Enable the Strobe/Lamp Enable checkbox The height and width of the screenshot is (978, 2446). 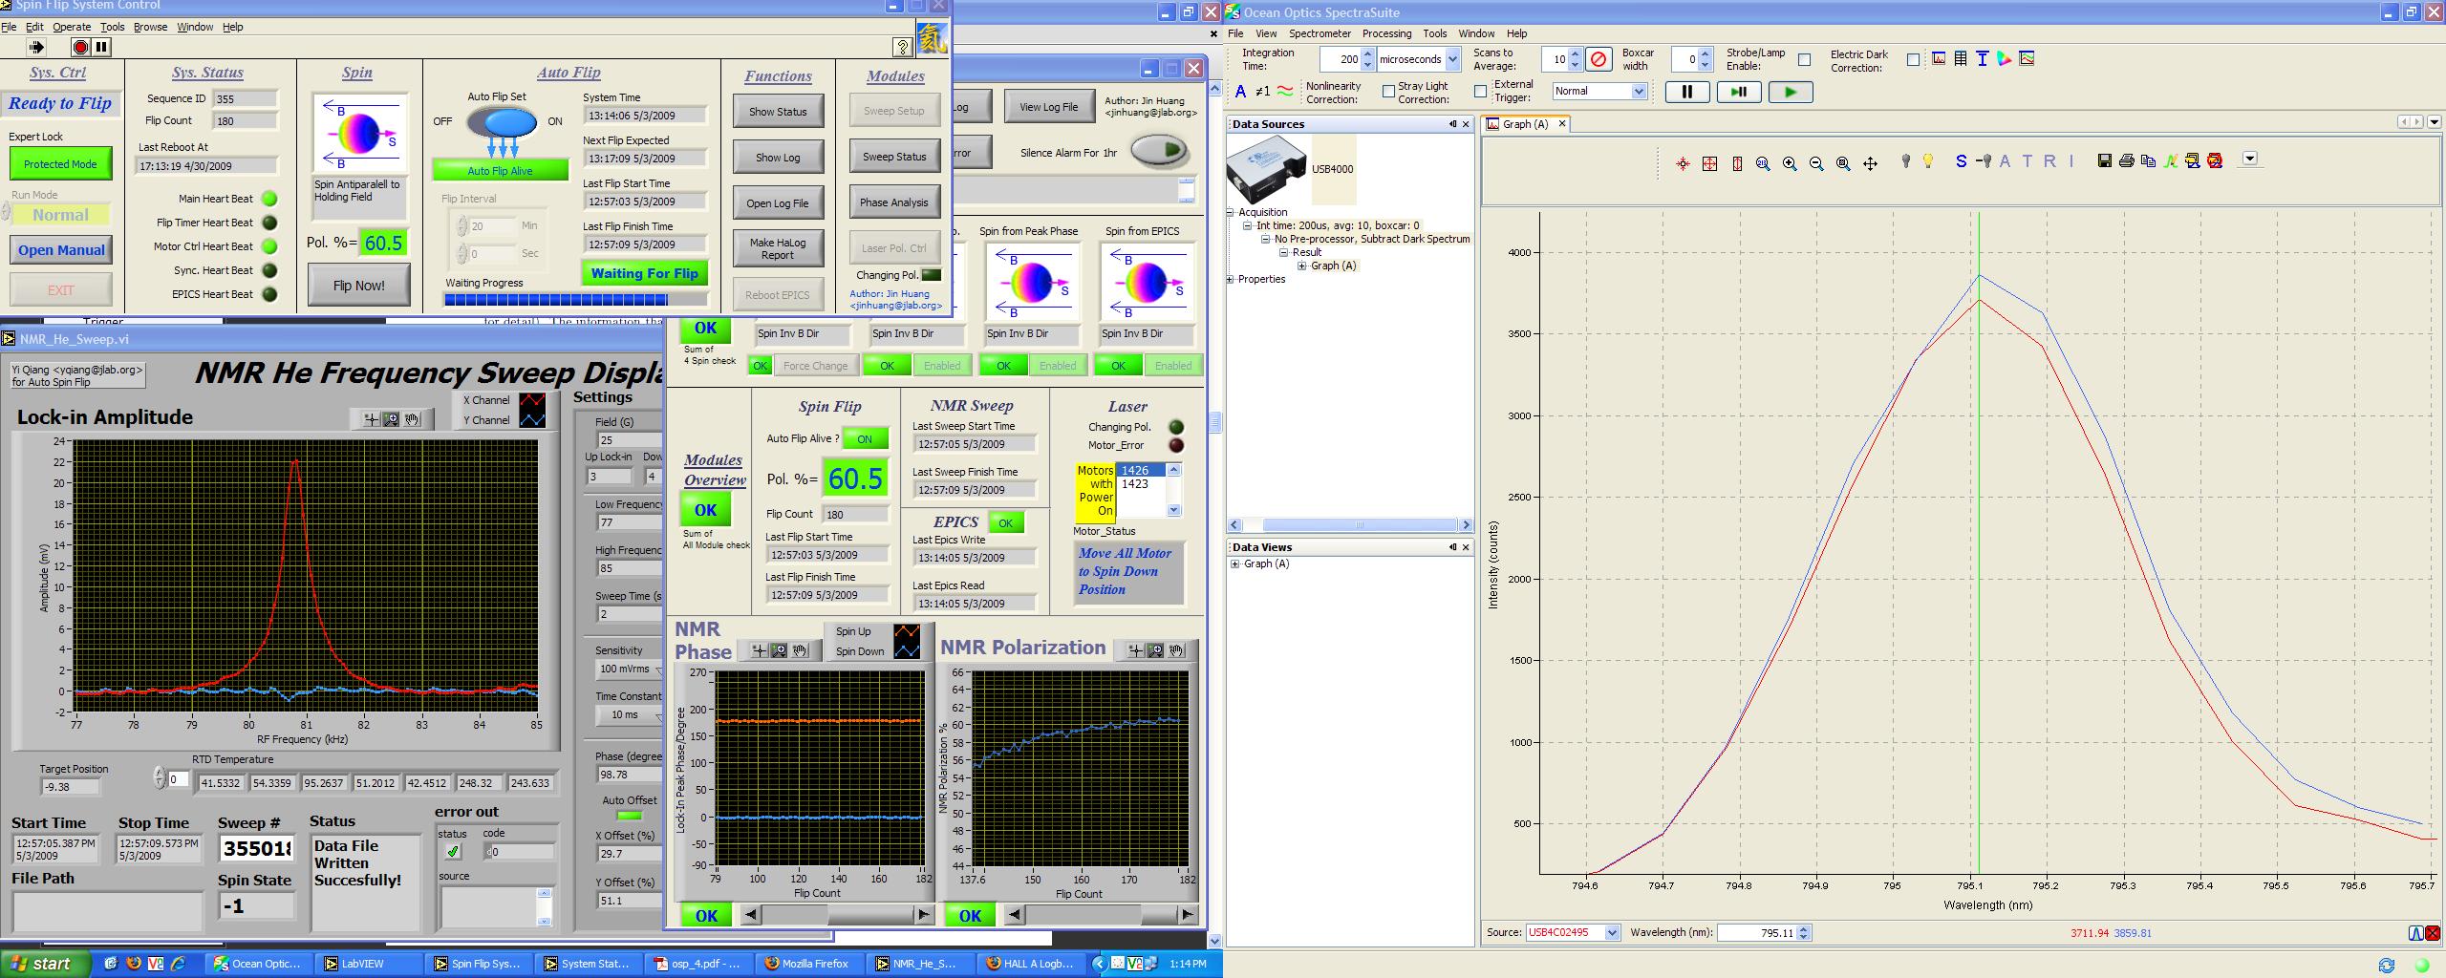pos(1804,59)
